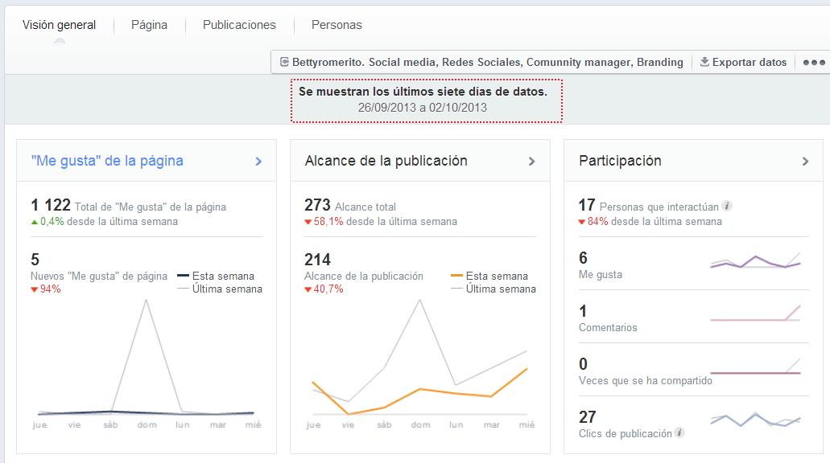830x463 pixels.
Task: Open the three-dots more options menu
Action: [x=814, y=63]
